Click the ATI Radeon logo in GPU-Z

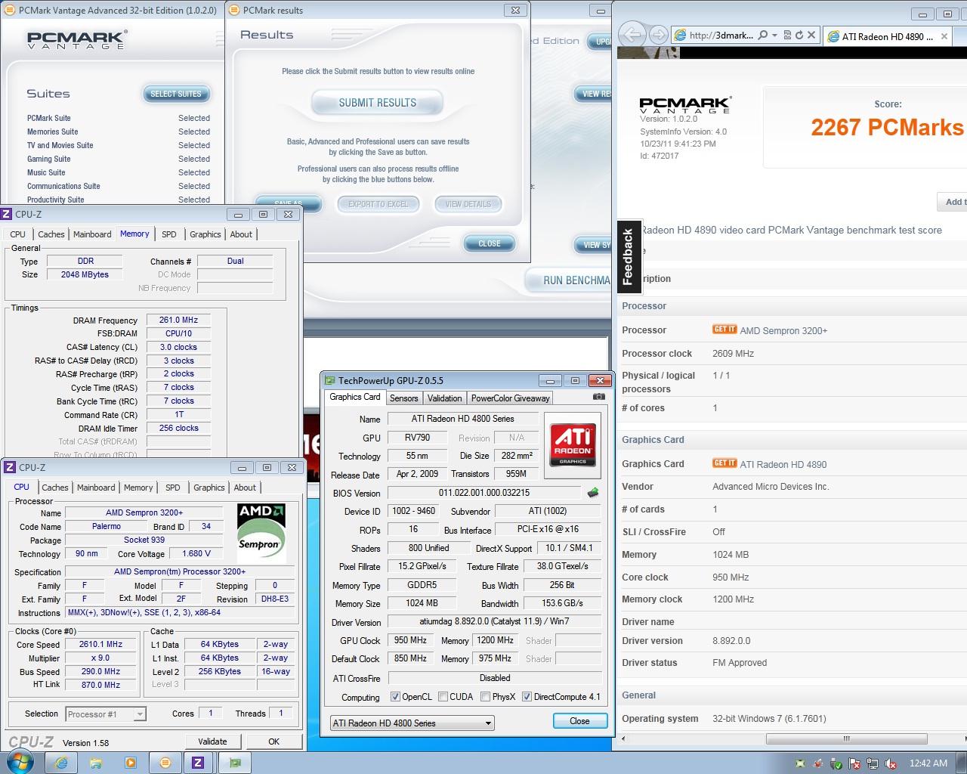click(x=573, y=444)
